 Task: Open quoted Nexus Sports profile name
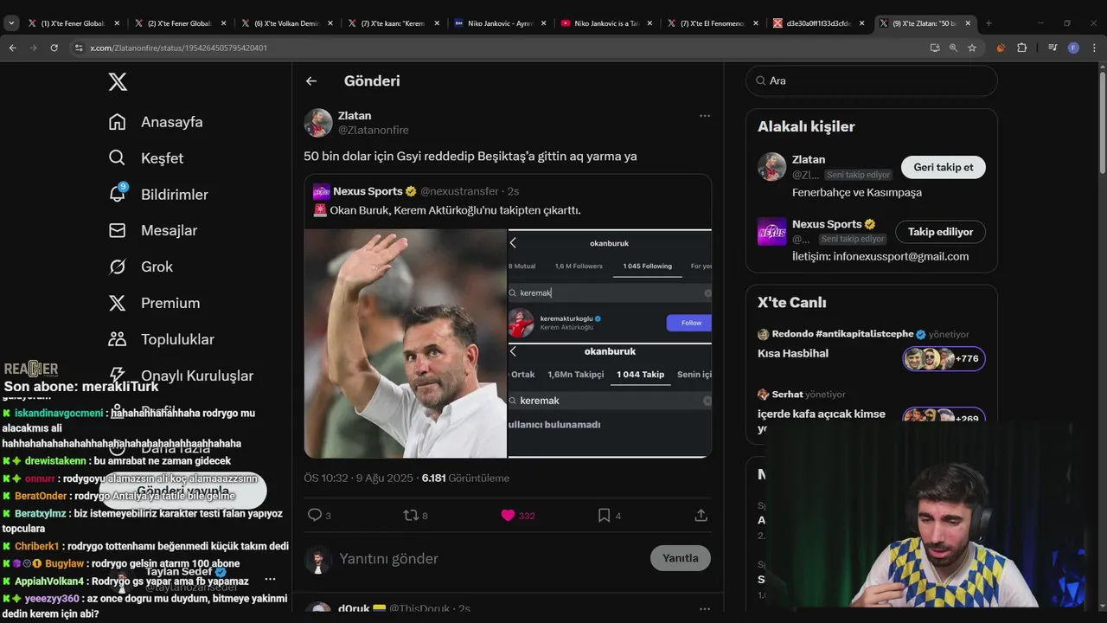(x=368, y=191)
